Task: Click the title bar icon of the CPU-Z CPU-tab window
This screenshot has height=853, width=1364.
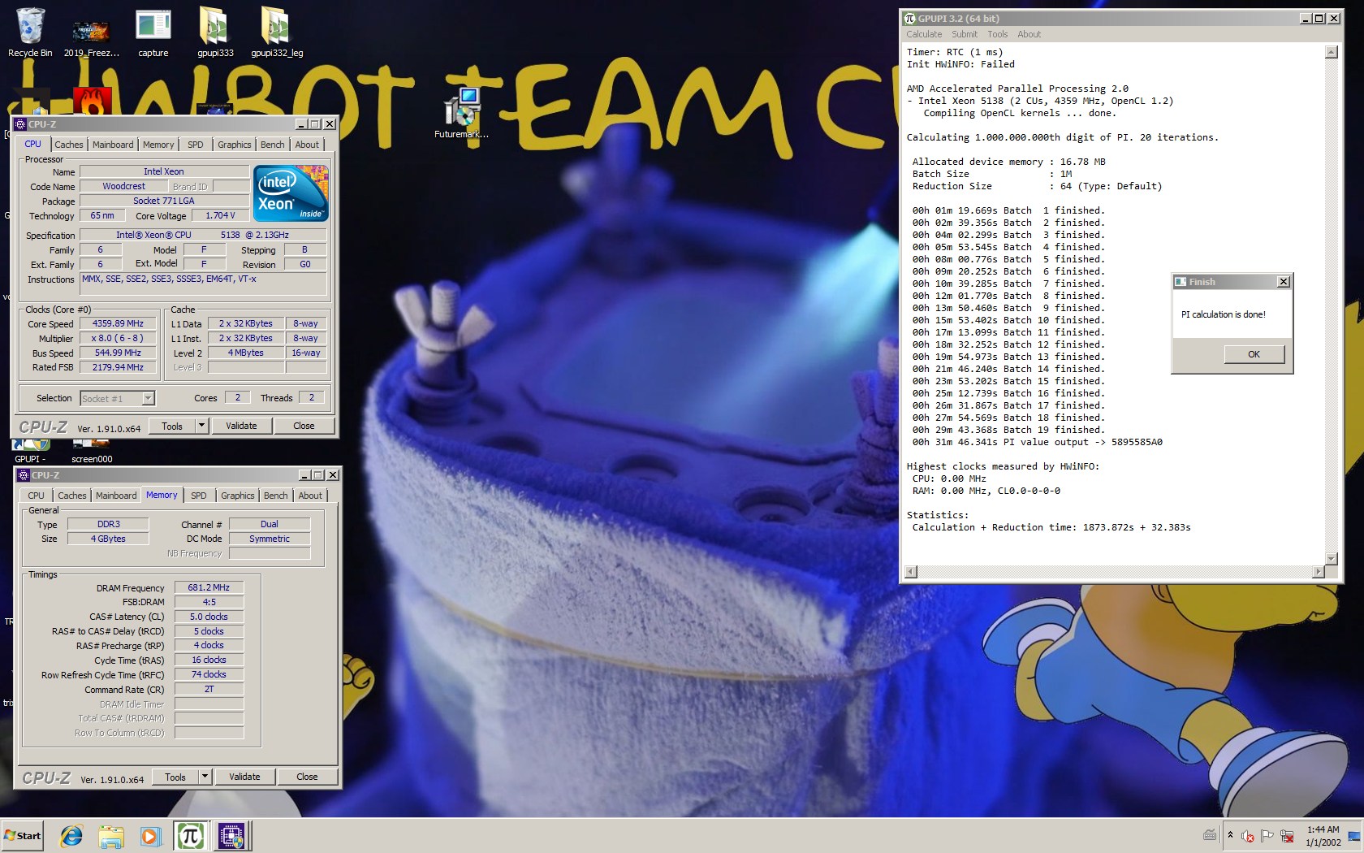Action: pos(20,124)
